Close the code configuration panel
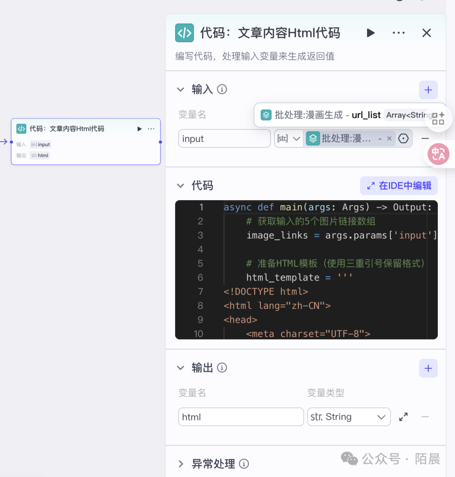This screenshot has width=455, height=477. (x=426, y=33)
